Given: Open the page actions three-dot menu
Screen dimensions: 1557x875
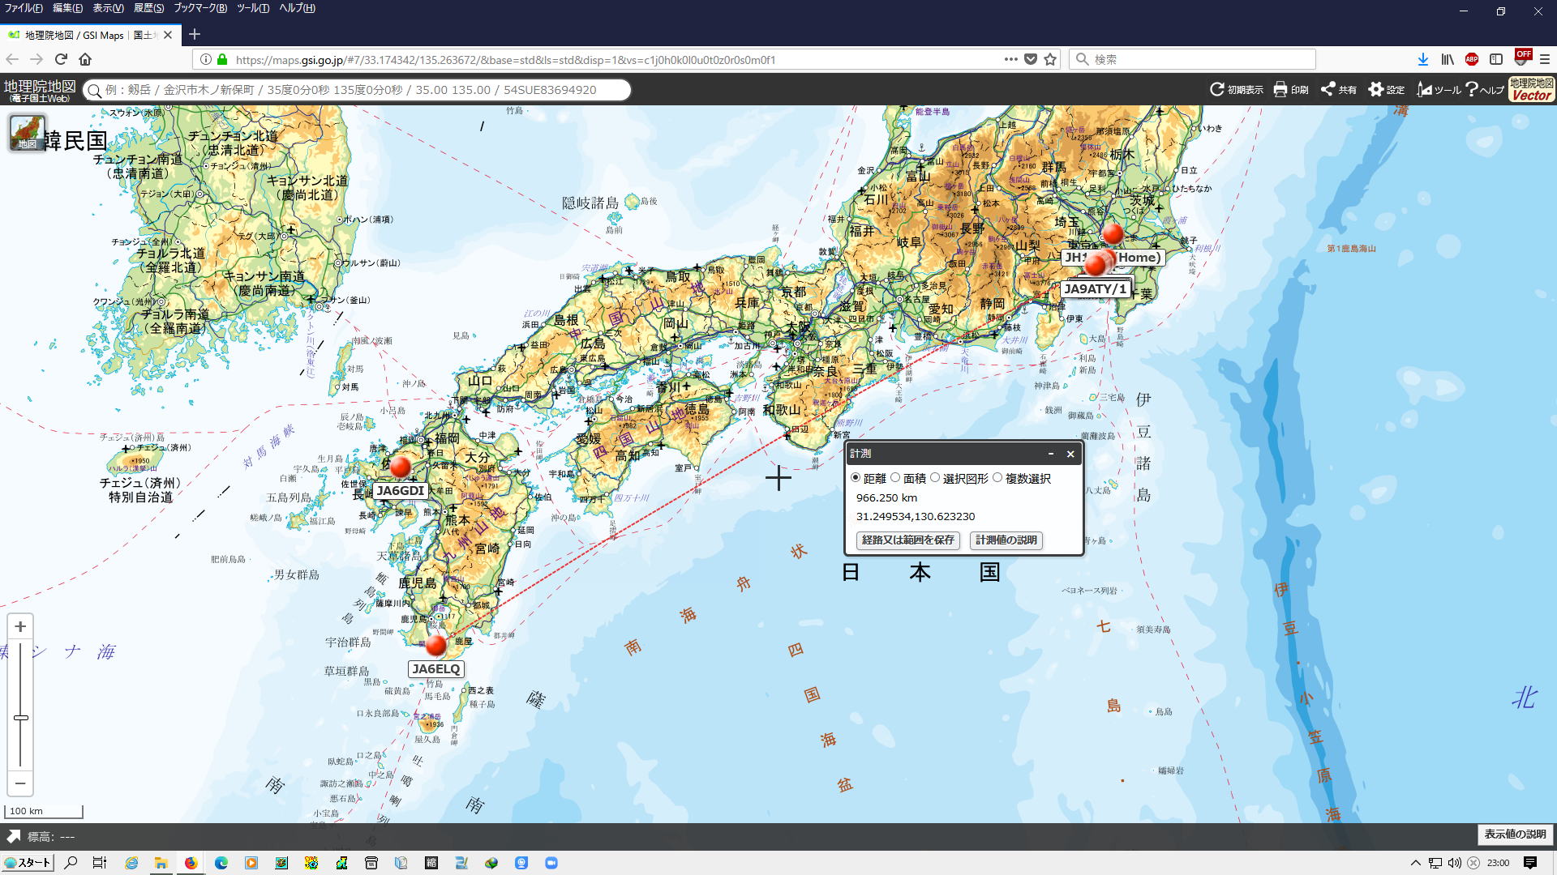Looking at the screenshot, I should 1010,59.
